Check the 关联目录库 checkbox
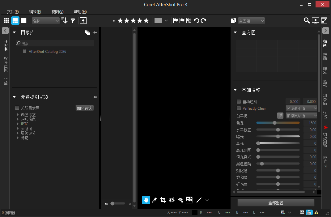331x217 pixels. coord(17,108)
